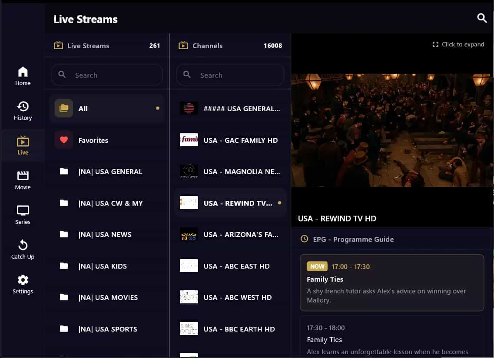Play the USA - ARIZONA'S FA... channel
Screen dimensions: 494x358
coord(230,234)
